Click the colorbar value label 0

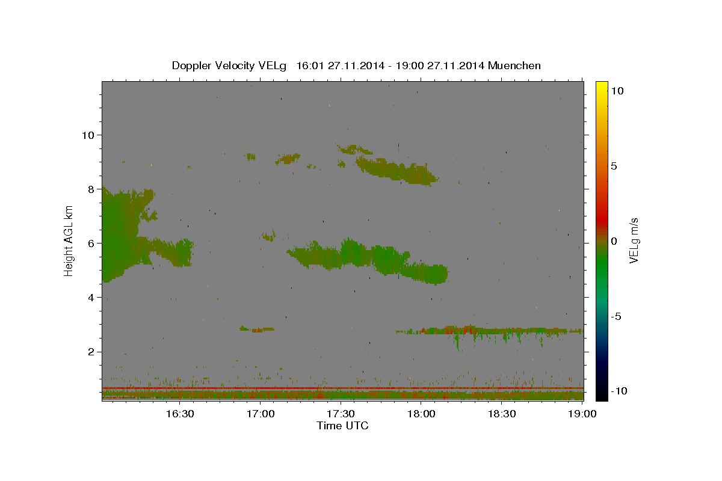[x=614, y=241]
